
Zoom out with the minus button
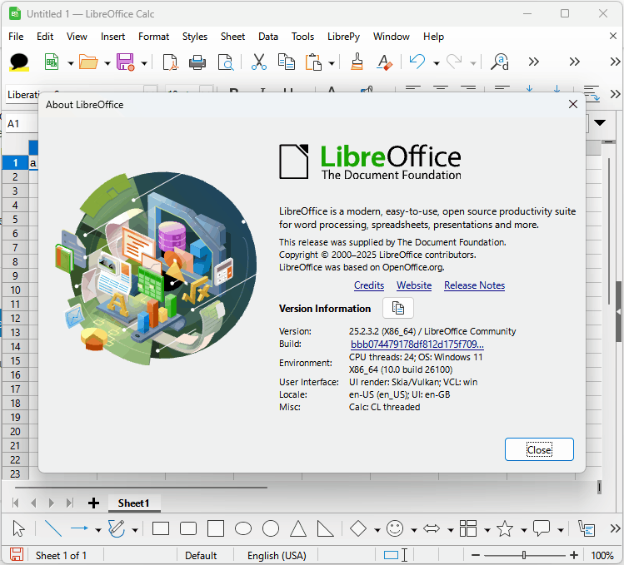tap(476, 555)
